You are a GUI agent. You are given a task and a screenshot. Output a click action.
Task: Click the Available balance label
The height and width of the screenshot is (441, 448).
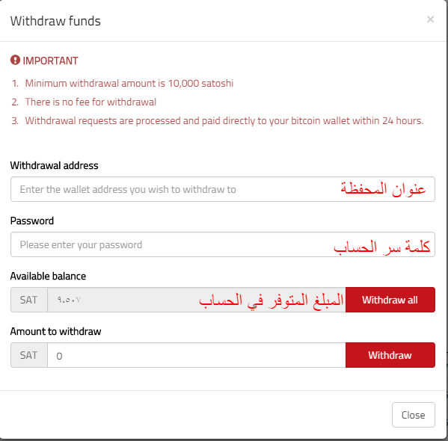[x=48, y=277]
